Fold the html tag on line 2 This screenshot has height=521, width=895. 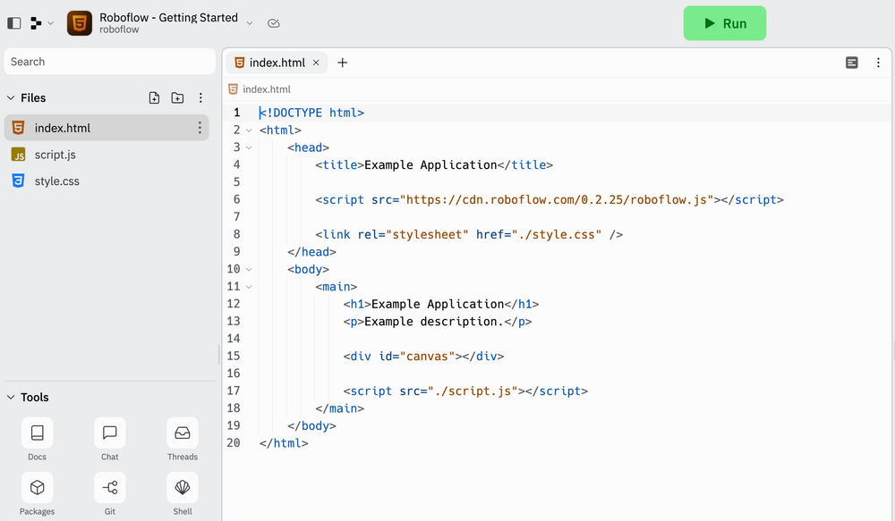[x=249, y=130]
